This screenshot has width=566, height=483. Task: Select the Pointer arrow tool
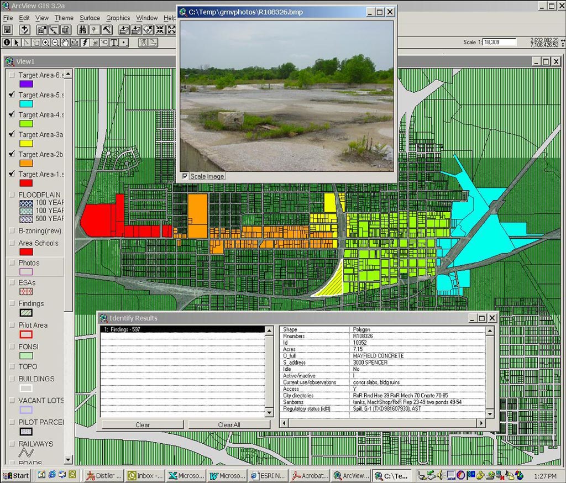coord(17,43)
